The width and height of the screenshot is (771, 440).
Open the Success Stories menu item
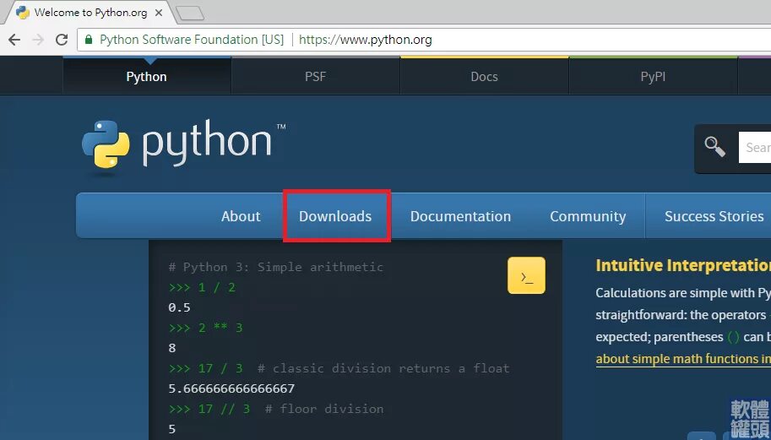(714, 216)
